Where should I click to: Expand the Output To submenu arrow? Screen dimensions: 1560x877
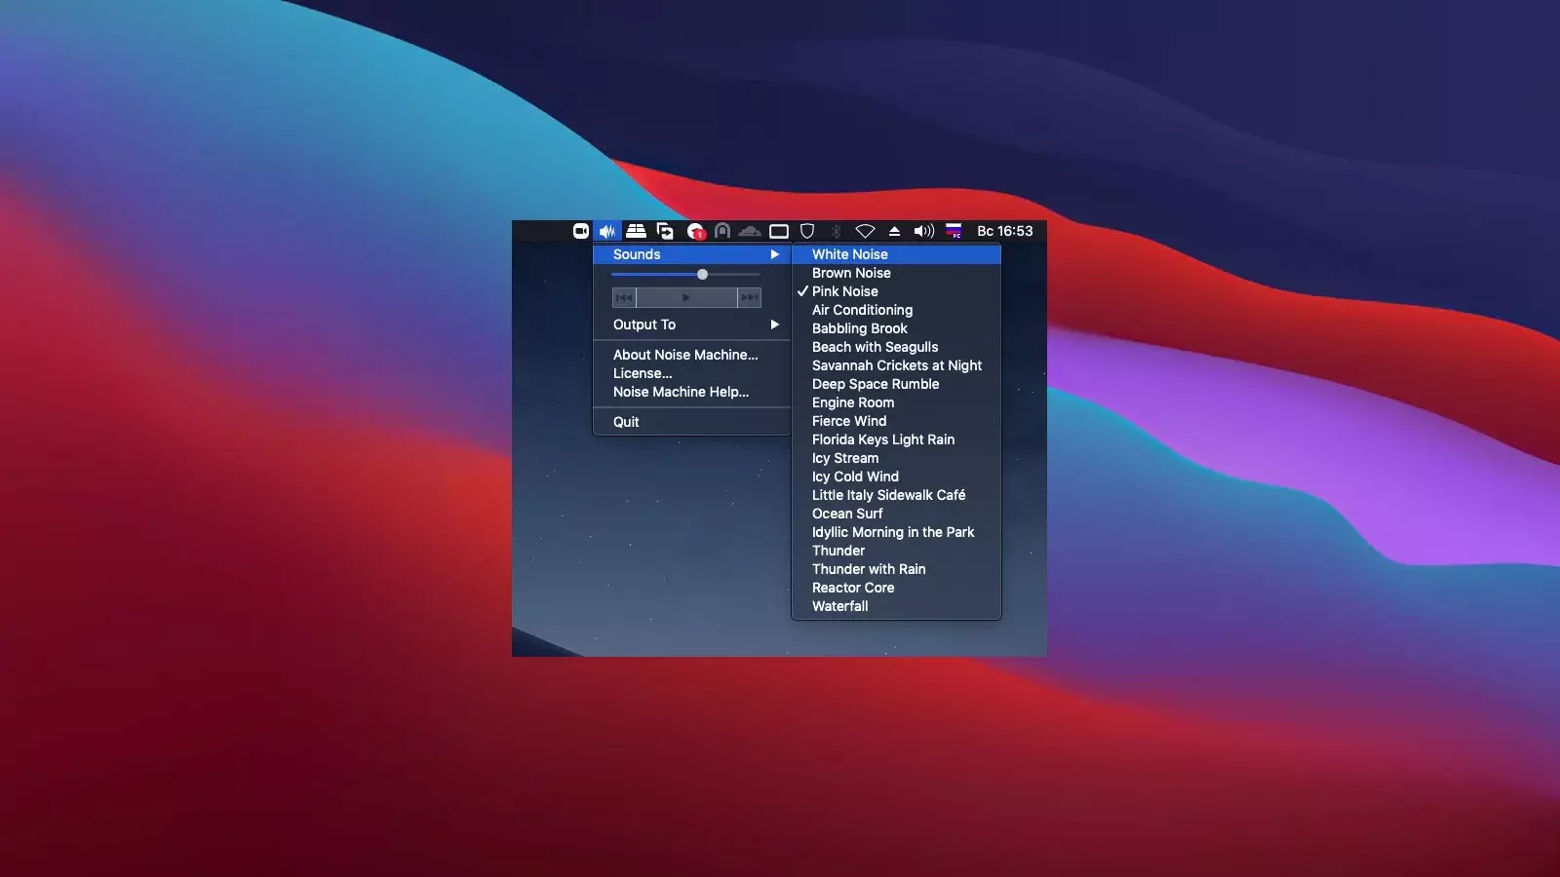pyautogui.click(x=775, y=324)
